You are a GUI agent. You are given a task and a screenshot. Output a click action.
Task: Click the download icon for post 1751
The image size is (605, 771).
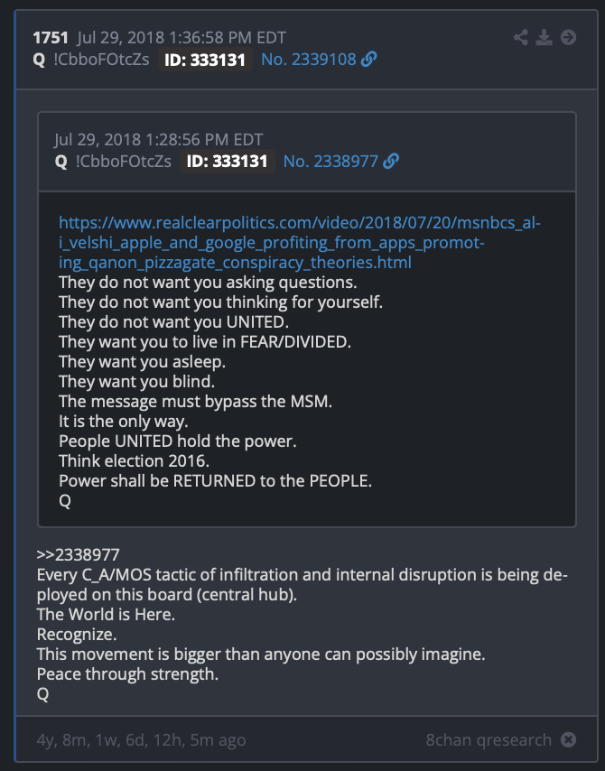(544, 37)
